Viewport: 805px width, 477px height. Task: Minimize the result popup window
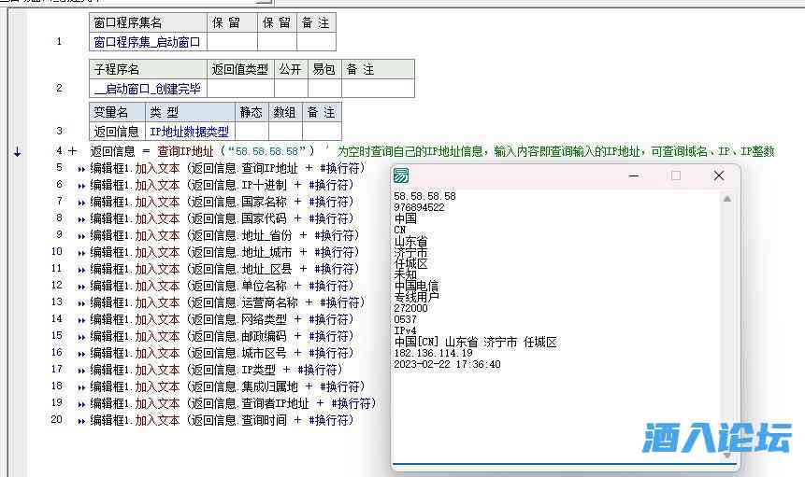click(x=633, y=175)
